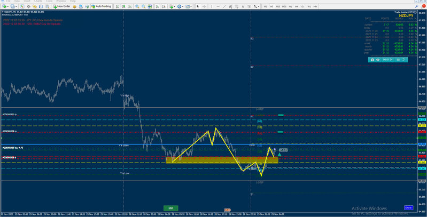The image size is (427, 217).
Task: Open the indicators list icon
Action: point(171,6)
